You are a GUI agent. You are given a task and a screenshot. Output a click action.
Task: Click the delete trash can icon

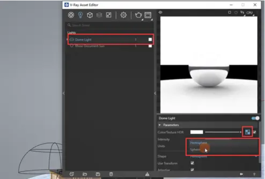pyautogui.click(x=111, y=174)
